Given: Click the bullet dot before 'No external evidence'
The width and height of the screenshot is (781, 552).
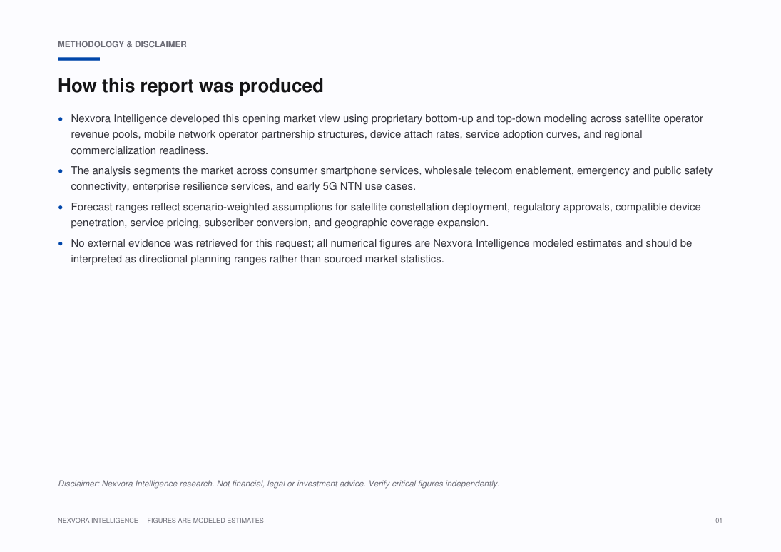Looking at the screenshot, I should tap(61, 244).
